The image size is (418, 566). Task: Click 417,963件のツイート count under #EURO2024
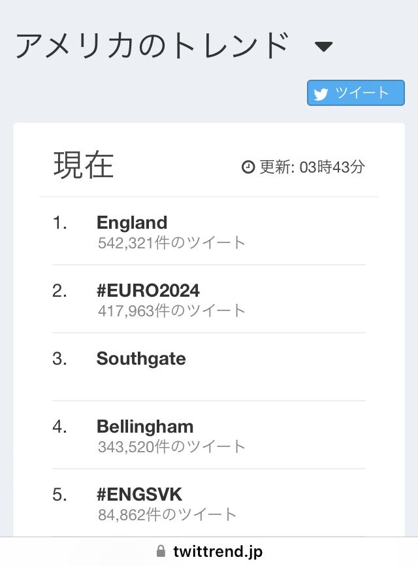(172, 311)
